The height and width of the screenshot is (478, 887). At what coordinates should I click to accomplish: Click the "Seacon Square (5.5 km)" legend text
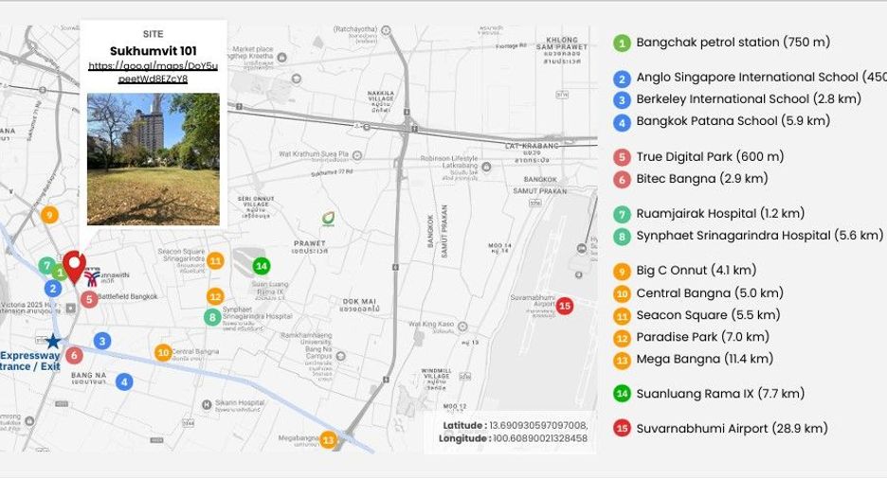pyautogui.click(x=708, y=314)
